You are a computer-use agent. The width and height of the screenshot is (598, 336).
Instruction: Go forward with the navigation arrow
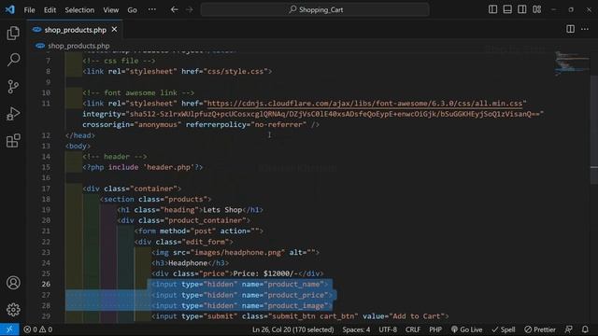pyautogui.click(x=190, y=9)
